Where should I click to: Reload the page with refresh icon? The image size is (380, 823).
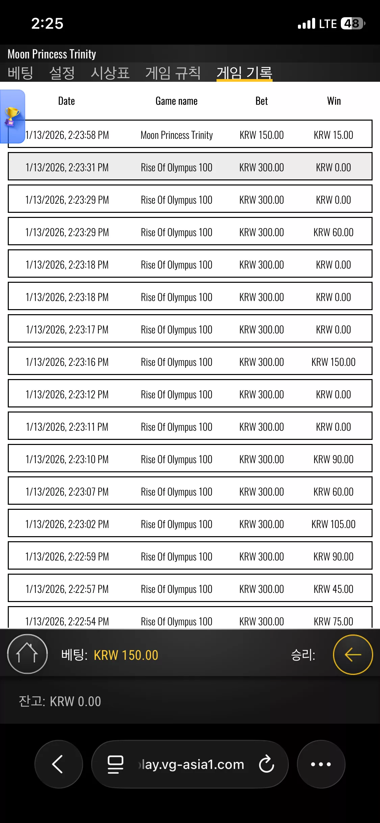267,764
